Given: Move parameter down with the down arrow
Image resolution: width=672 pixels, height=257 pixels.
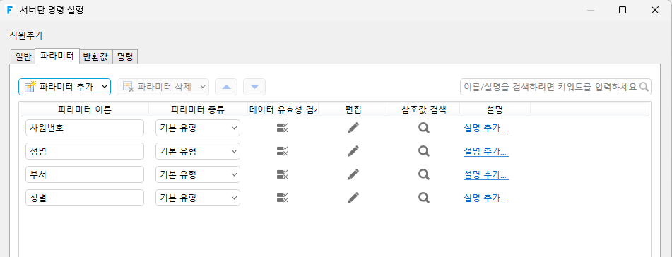Looking at the screenshot, I should click(x=254, y=87).
